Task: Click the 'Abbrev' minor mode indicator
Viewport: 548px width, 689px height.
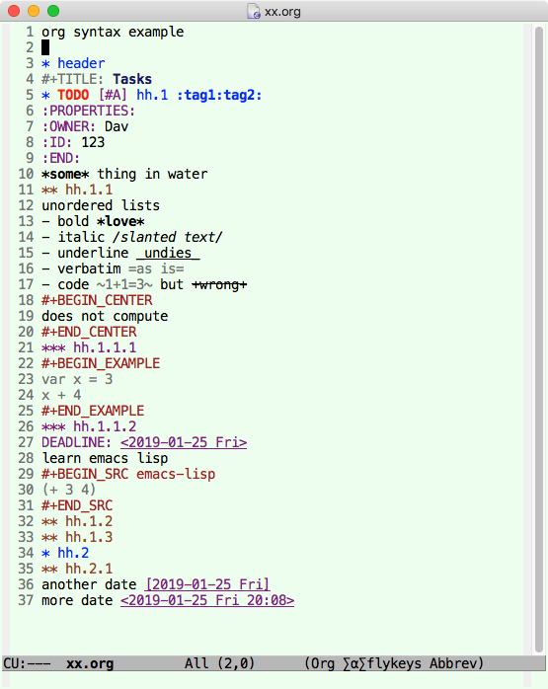Action: point(453,663)
